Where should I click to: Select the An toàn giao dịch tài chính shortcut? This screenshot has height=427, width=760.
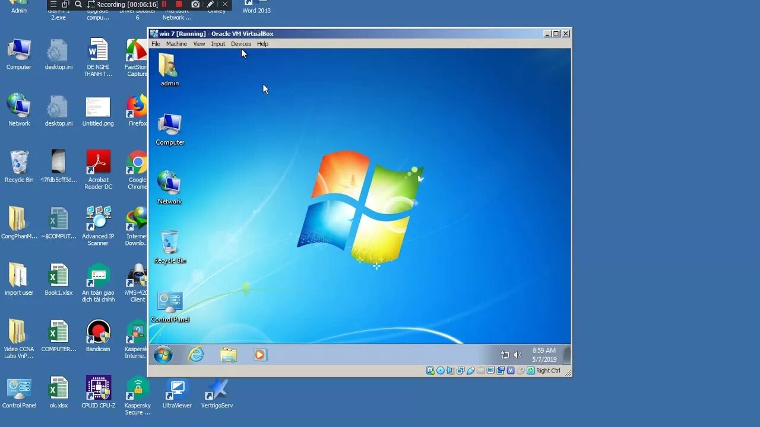98,283
